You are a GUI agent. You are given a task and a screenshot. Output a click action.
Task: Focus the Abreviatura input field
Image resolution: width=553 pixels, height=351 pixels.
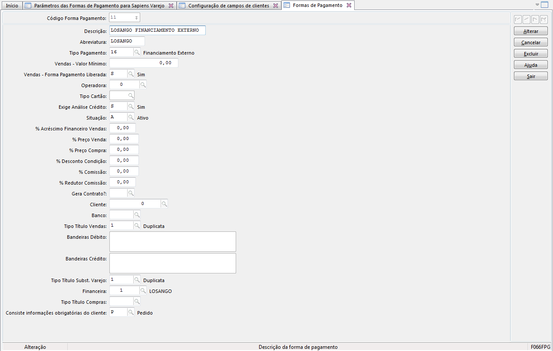[x=127, y=41]
